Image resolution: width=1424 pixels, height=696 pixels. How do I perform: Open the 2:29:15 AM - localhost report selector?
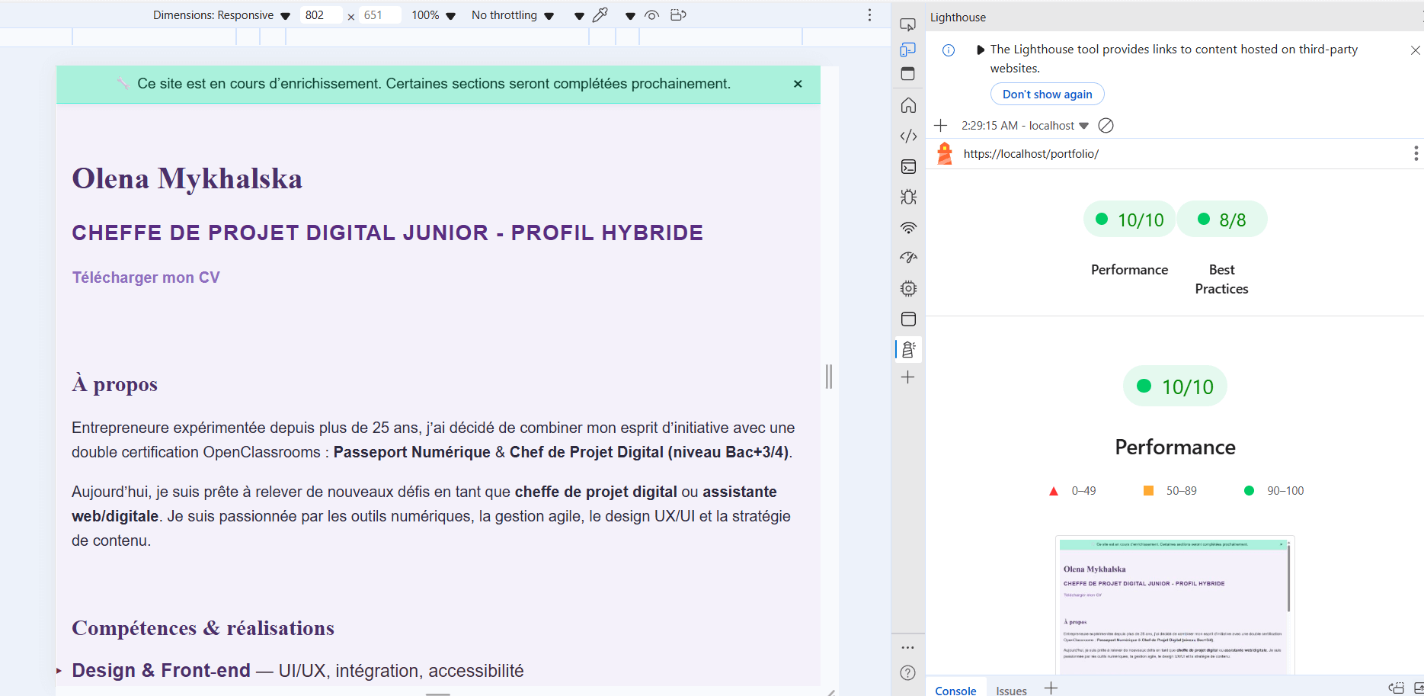pos(1025,125)
